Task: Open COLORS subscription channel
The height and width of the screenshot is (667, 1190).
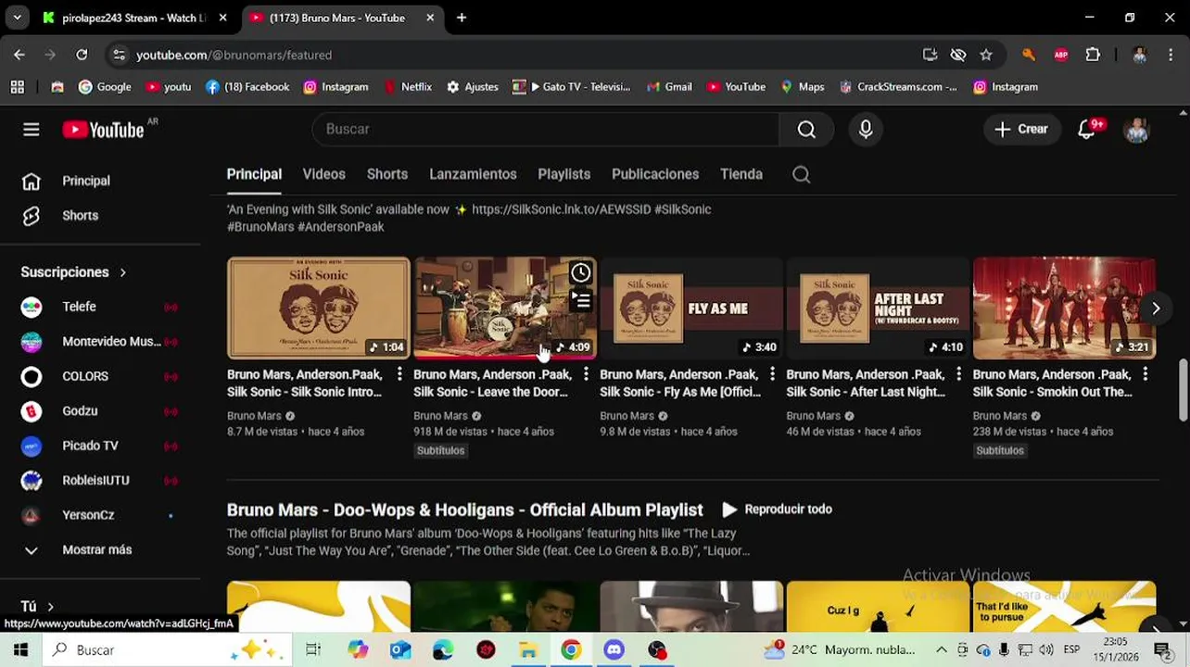Action: pyautogui.click(x=100, y=376)
